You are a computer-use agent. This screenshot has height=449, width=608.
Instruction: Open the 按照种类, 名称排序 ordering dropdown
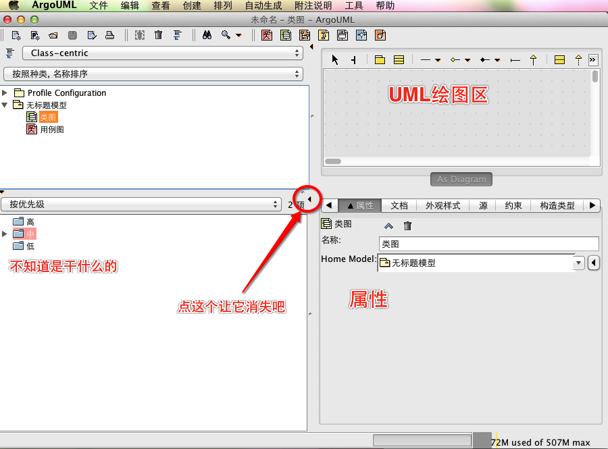(153, 74)
